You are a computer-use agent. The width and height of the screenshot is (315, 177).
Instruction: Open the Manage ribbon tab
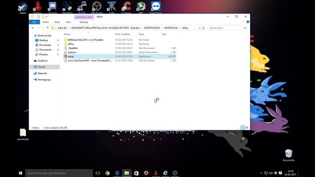click(x=84, y=22)
